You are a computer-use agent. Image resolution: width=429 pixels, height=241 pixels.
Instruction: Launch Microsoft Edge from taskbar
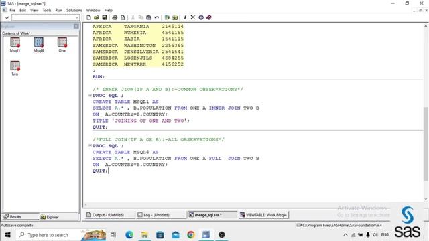tap(129, 235)
